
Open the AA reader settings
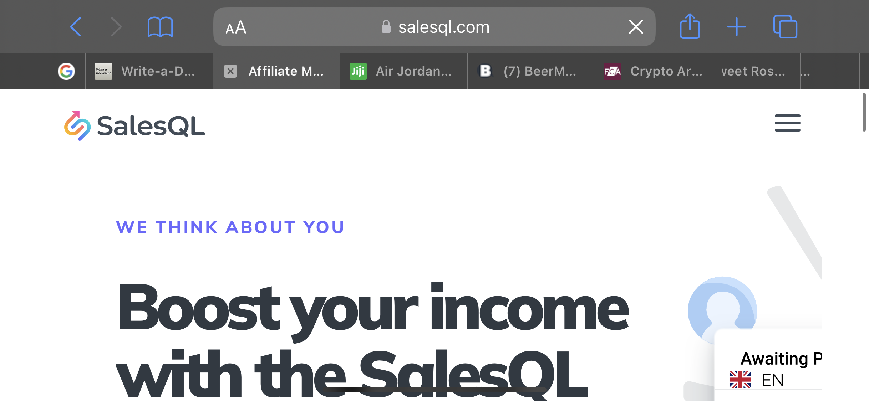click(x=236, y=27)
